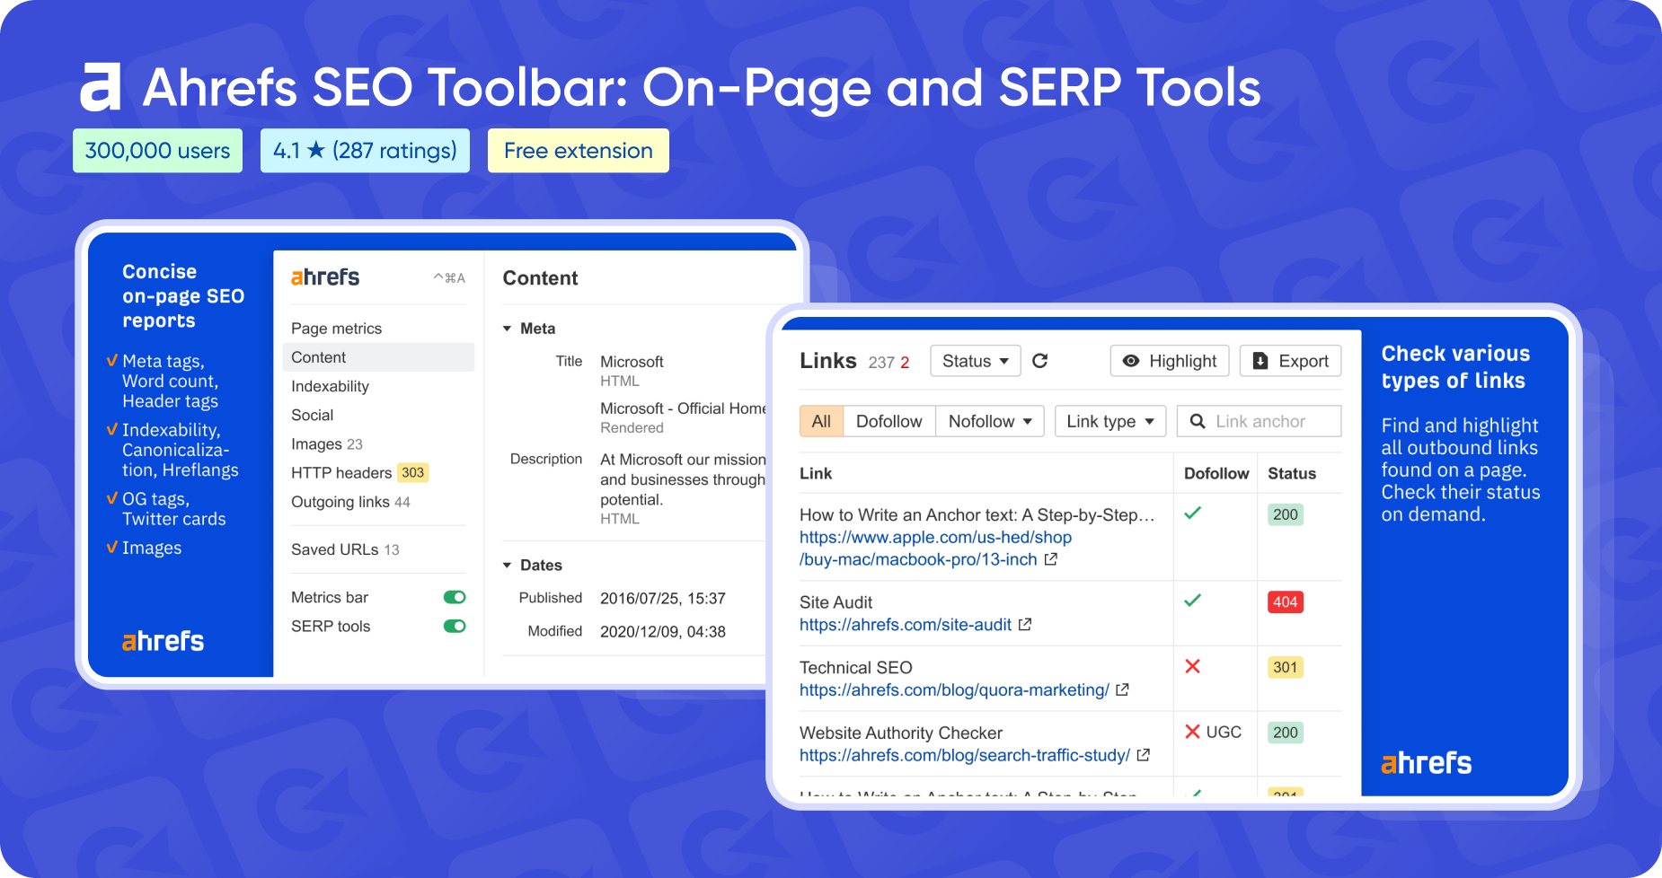Click the external-link icon beside the Apple URL
1662x878 pixels.
coord(1053,558)
